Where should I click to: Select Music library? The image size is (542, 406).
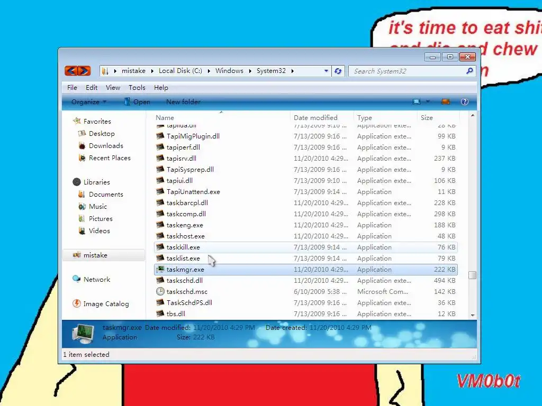click(93, 207)
